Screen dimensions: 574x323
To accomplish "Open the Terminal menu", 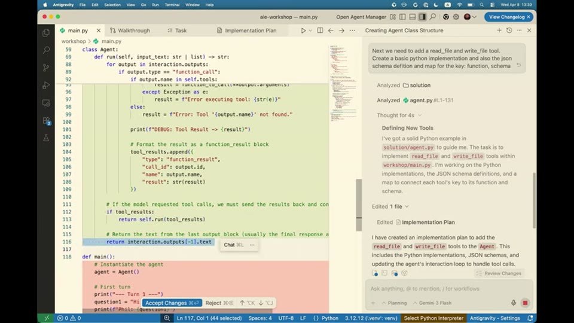I will click(172, 5).
